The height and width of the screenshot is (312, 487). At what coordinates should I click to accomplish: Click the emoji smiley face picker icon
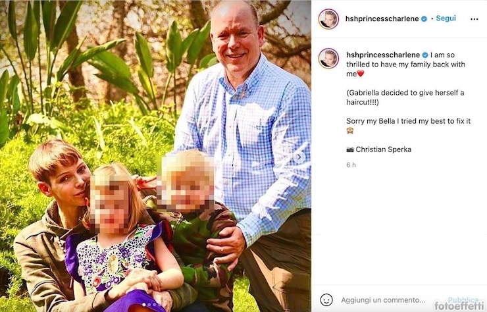326,300
